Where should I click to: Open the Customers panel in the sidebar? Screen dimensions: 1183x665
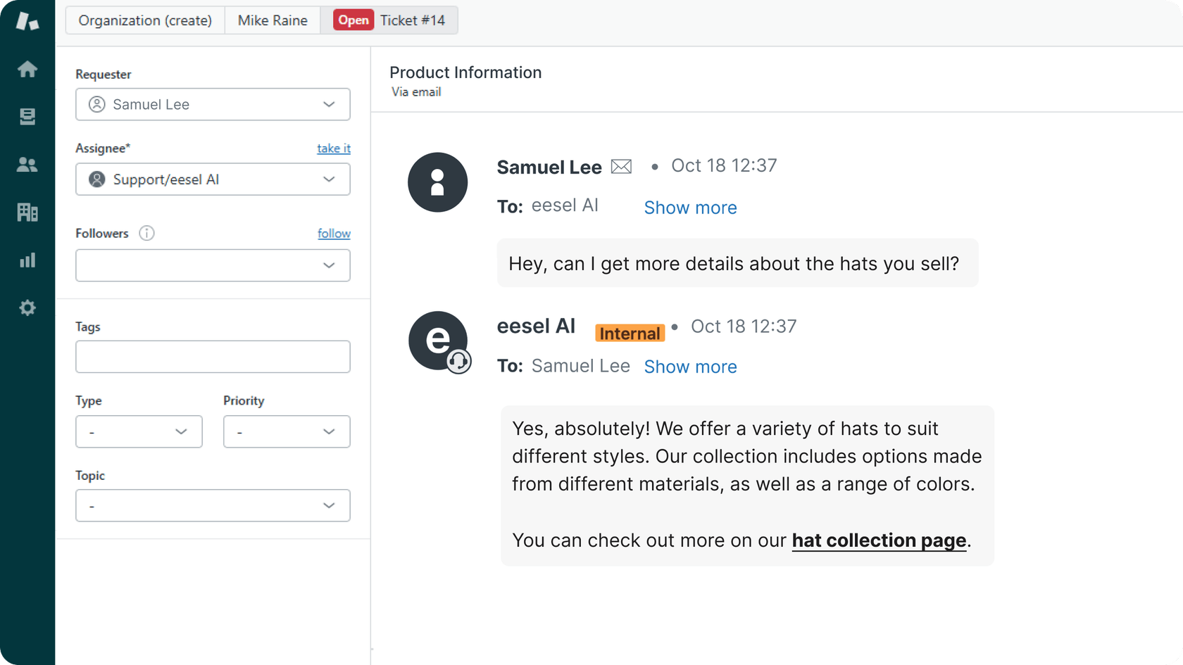point(27,164)
